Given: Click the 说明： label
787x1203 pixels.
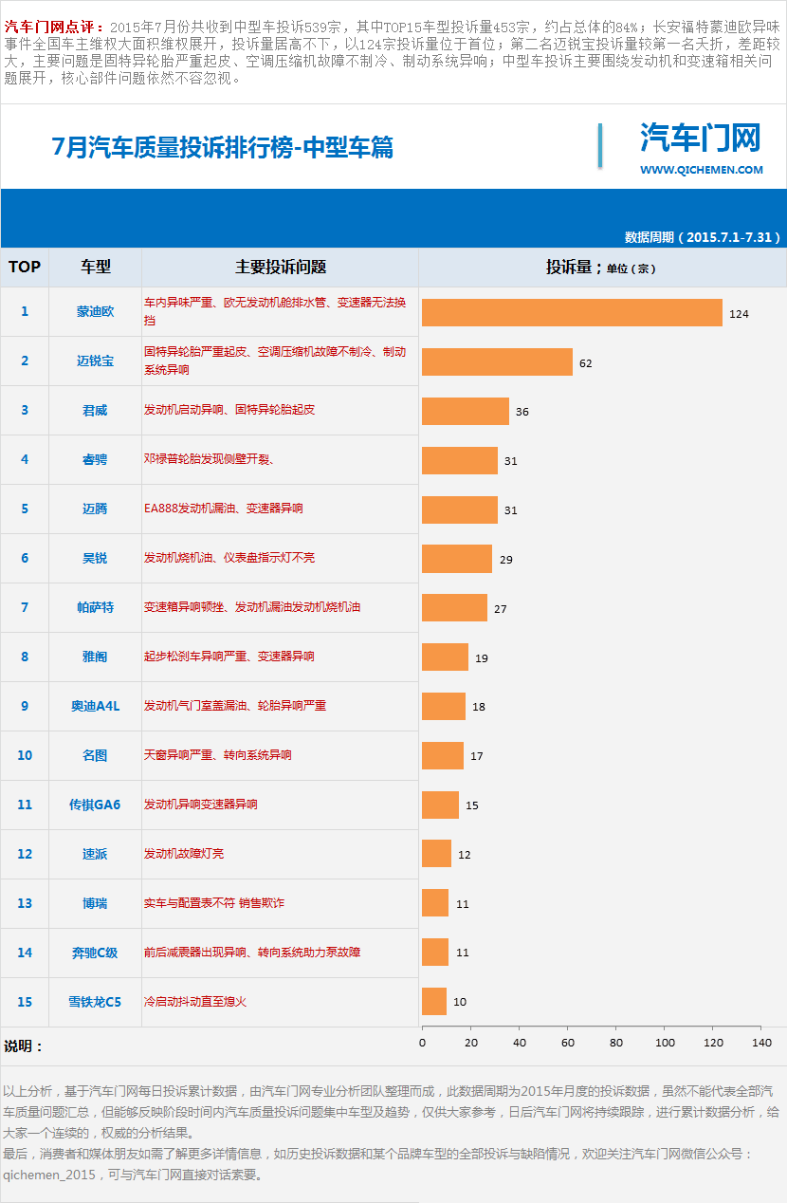Looking at the screenshot, I should coord(24,1046).
